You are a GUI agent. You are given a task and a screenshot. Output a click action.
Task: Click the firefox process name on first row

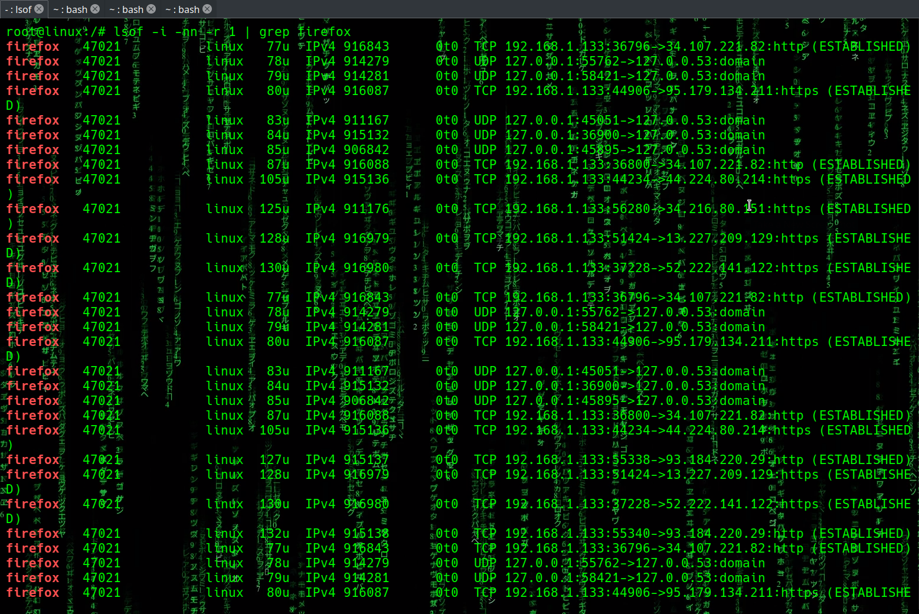(32, 46)
